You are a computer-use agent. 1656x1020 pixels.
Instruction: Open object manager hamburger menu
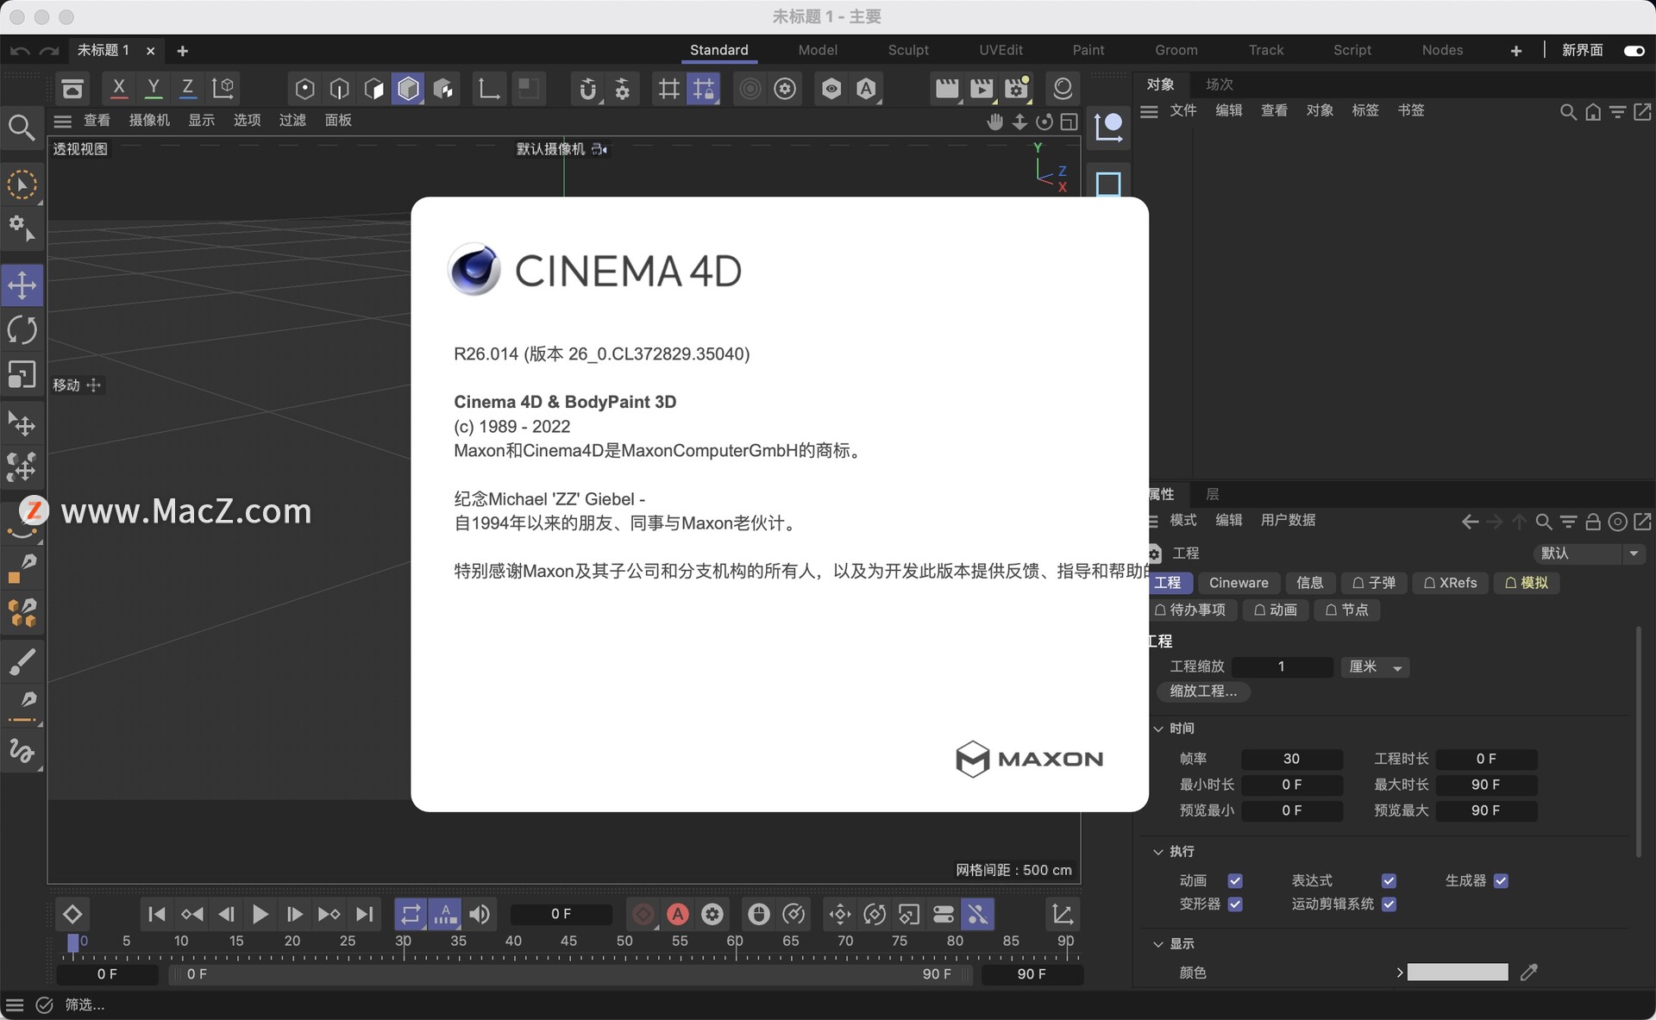[x=1149, y=111]
